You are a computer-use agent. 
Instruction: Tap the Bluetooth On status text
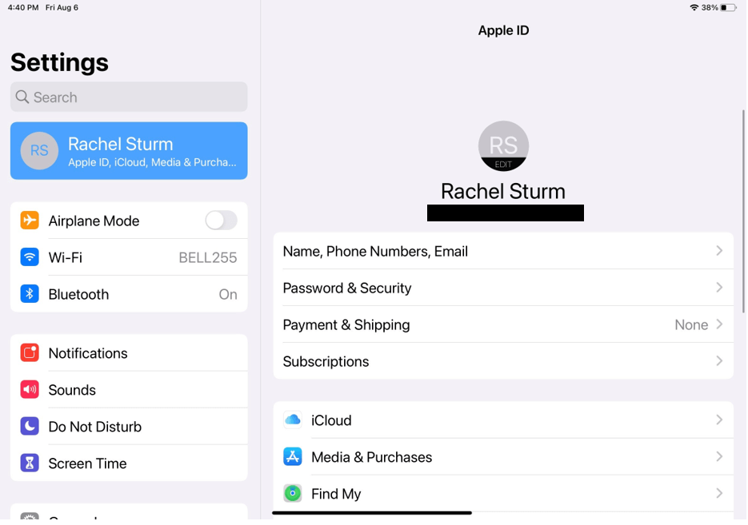228,294
